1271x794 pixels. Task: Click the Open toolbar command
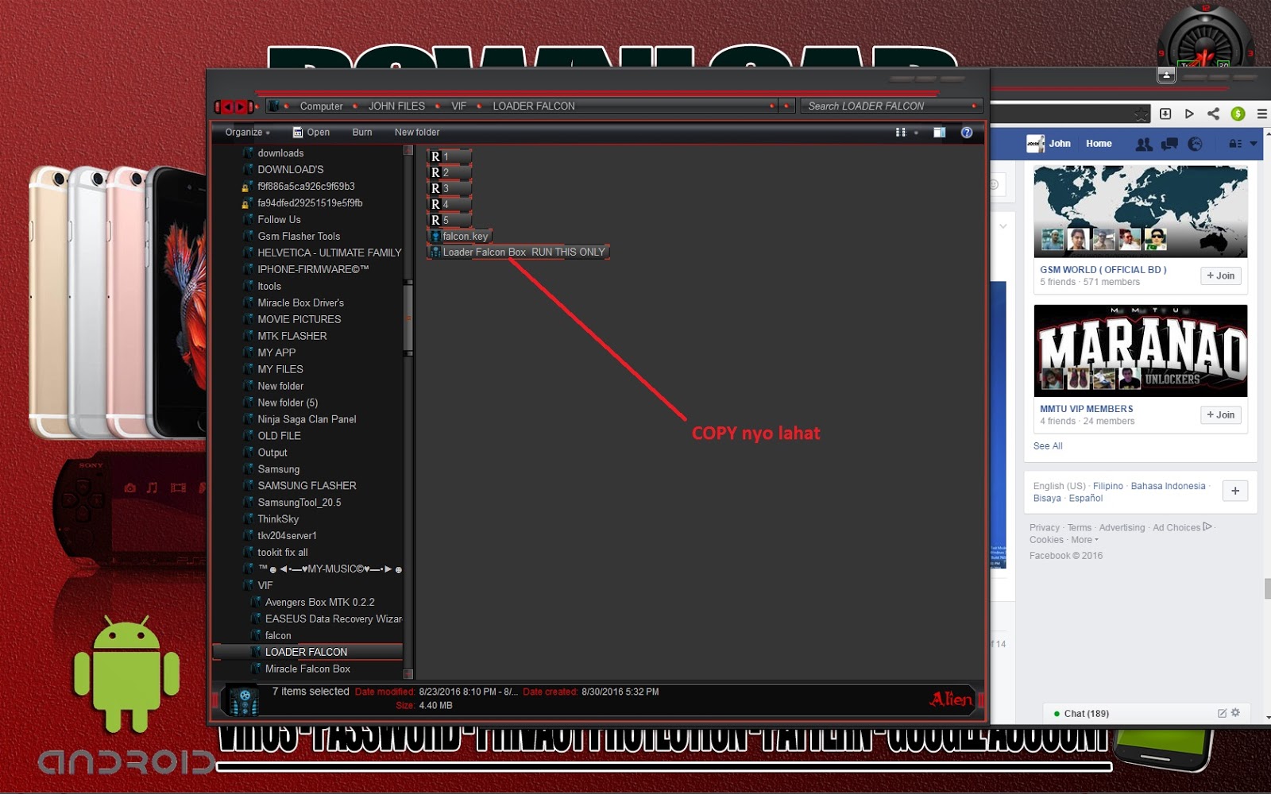coord(311,133)
